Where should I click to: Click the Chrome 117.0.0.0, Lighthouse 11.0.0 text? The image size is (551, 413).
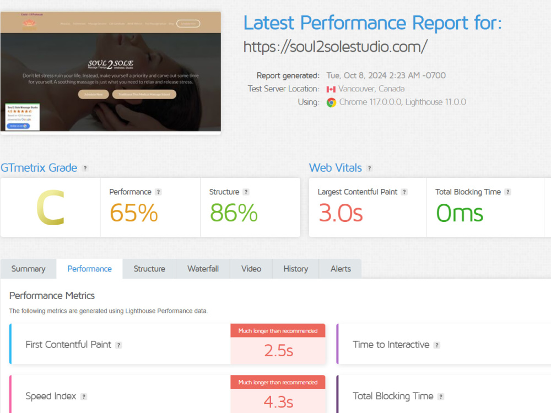(403, 102)
